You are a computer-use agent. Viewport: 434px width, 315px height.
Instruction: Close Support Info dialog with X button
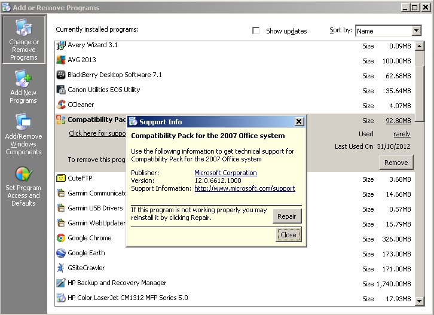point(299,121)
